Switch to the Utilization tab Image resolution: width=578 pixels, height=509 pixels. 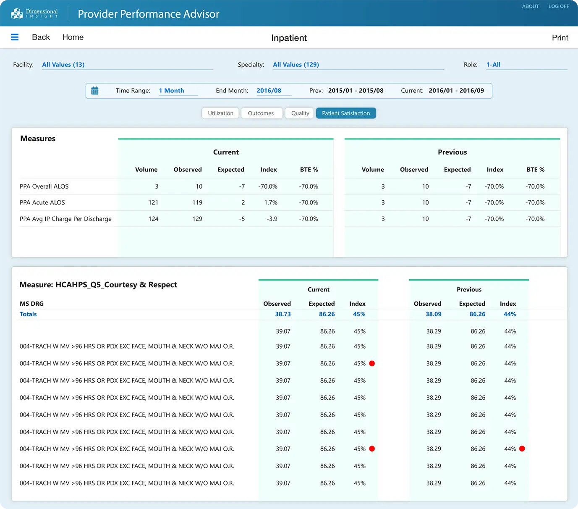(220, 113)
